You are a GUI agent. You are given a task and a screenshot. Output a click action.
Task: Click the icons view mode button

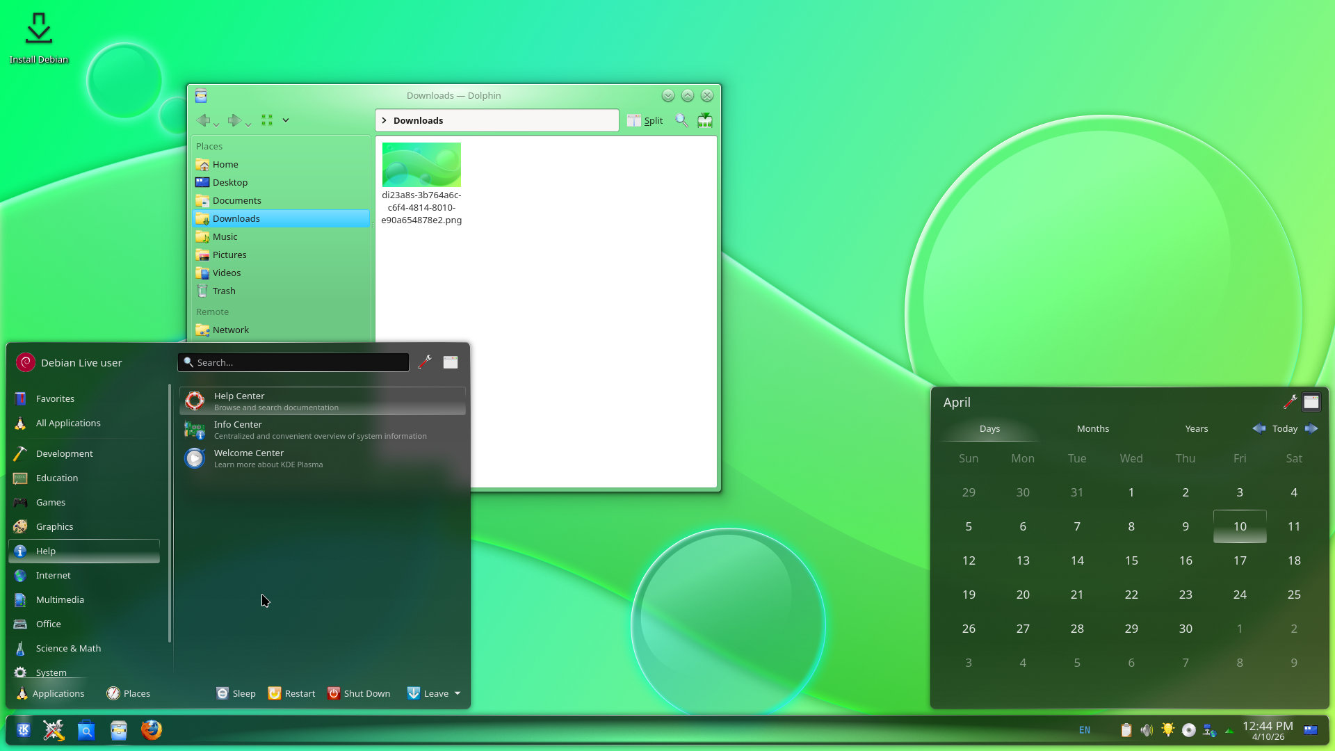267,120
